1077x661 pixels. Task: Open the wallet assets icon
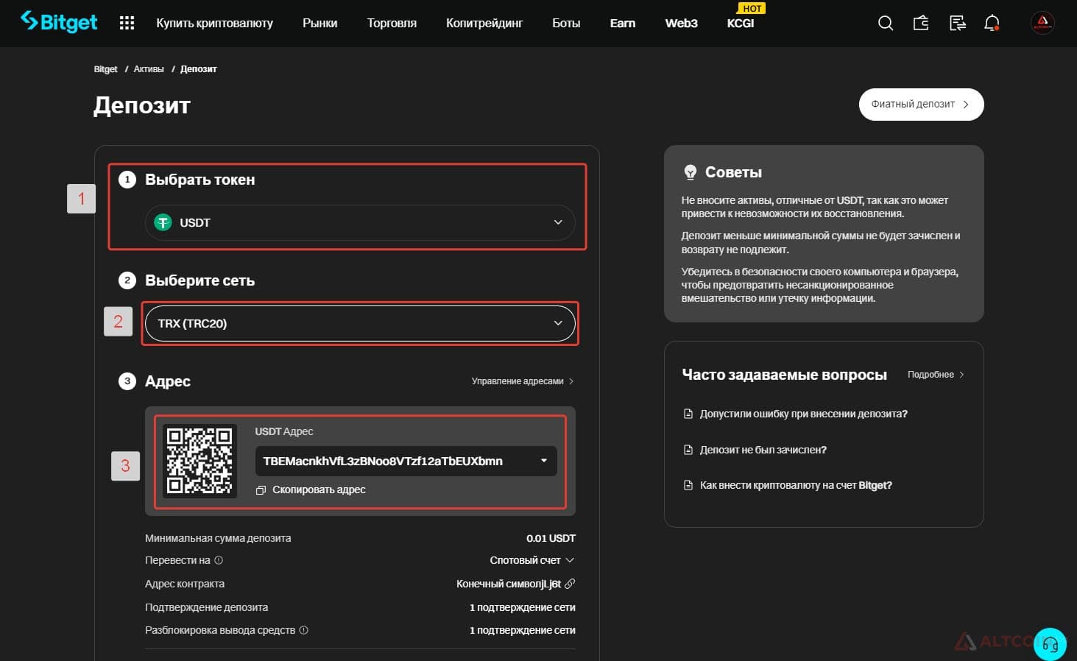[921, 24]
